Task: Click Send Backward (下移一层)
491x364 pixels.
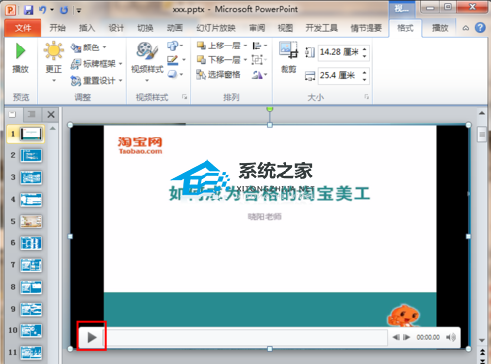Action: pos(221,60)
